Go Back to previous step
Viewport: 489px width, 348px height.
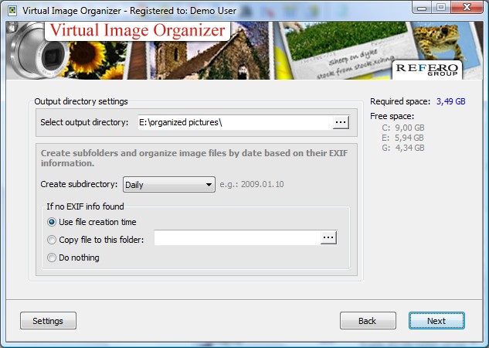(x=368, y=320)
